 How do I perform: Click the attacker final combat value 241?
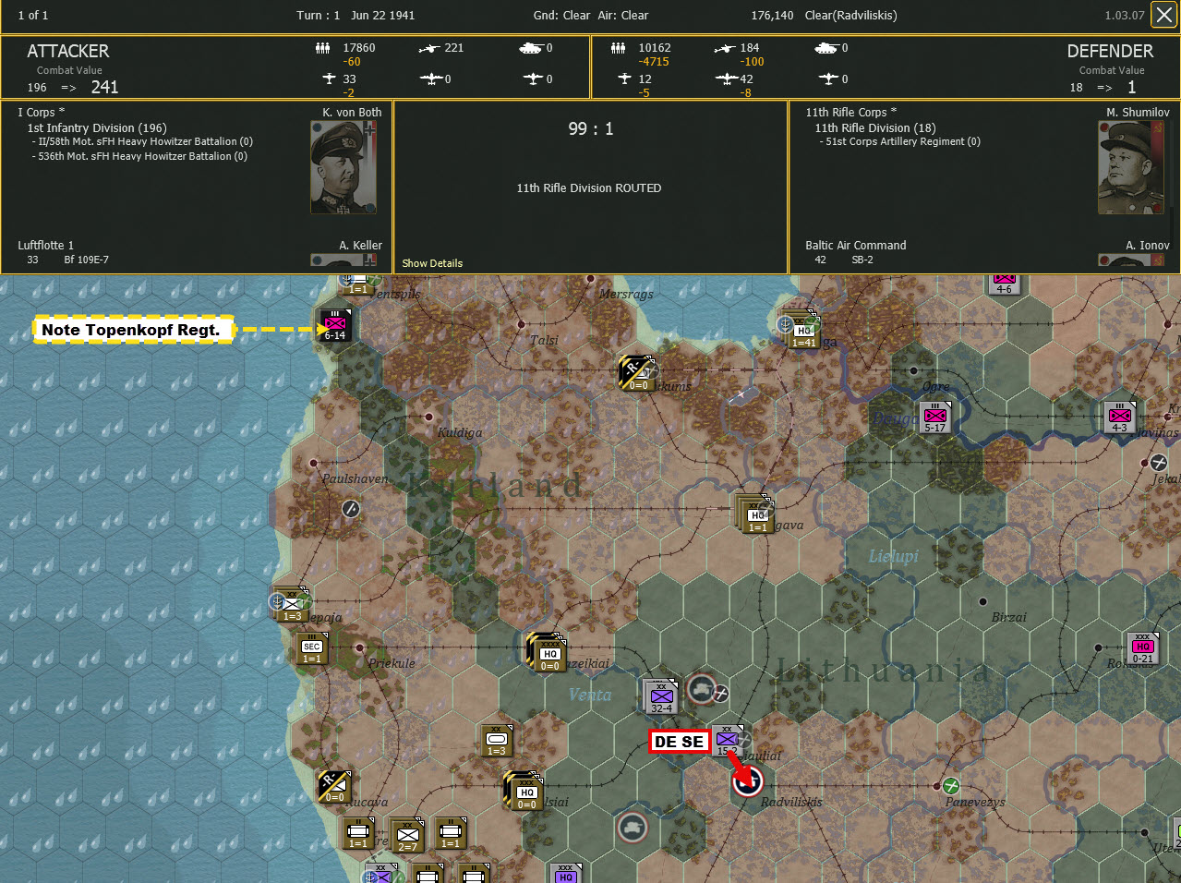pos(104,88)
